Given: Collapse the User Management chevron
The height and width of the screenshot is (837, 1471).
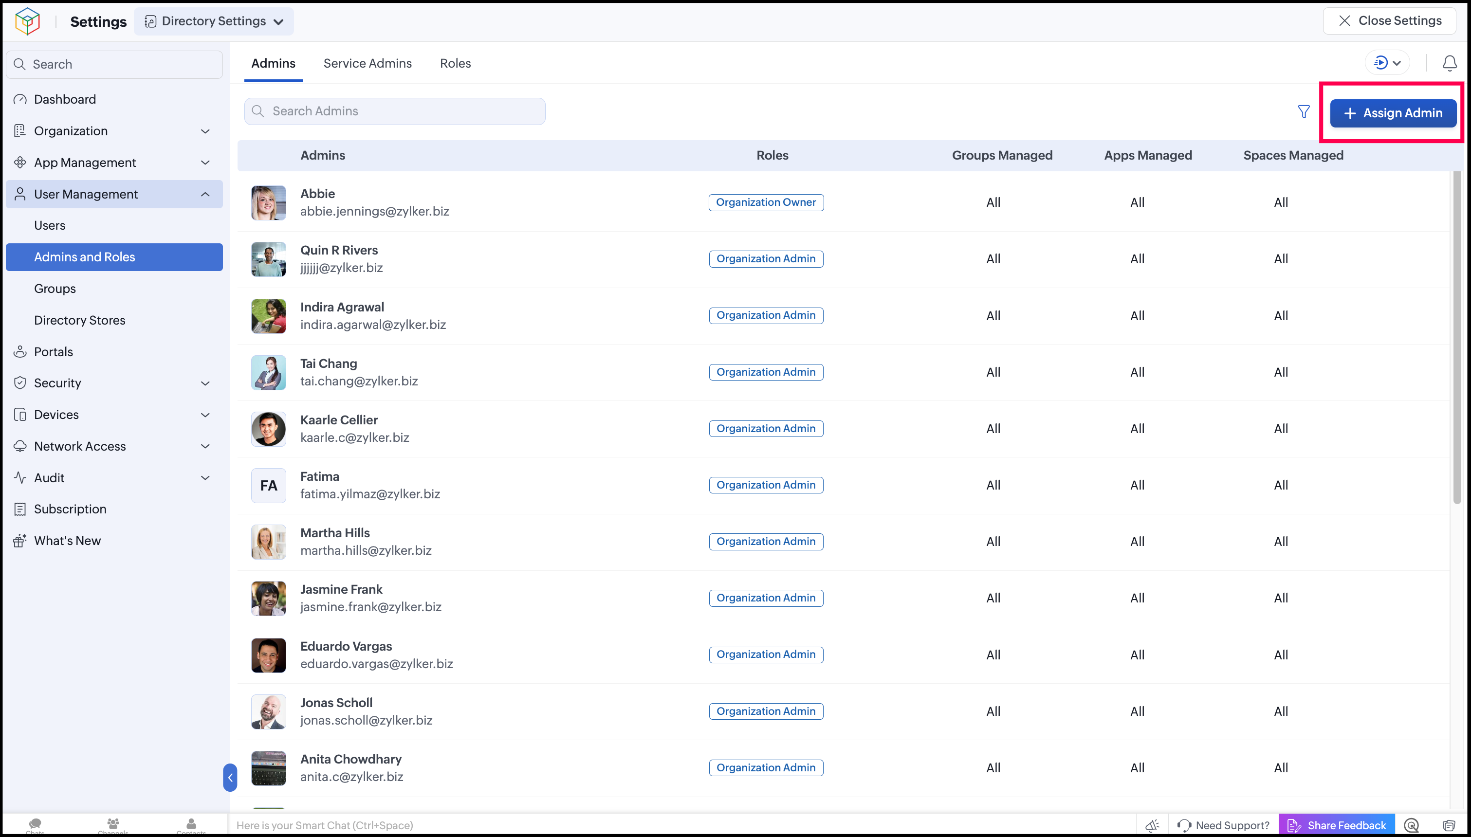Looking at the screenshot, I should (205, 194).
